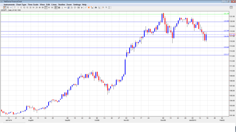Image resolution: width=236 pixels, height=132 pixels.
Task: Click the Jan/05/15 date axis label
Action: click(193, 120)
